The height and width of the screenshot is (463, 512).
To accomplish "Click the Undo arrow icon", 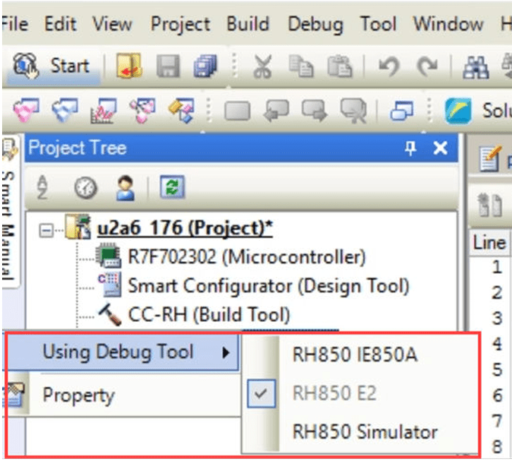I will [389, 67].
